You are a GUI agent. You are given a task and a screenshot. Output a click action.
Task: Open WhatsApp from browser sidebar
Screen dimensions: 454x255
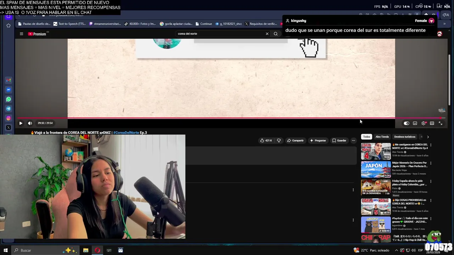point(9,100)
